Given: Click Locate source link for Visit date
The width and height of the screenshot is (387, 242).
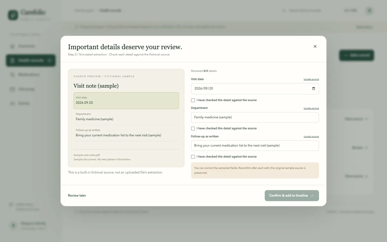Looking at the screenshot, I should click(x=311, y=79).
